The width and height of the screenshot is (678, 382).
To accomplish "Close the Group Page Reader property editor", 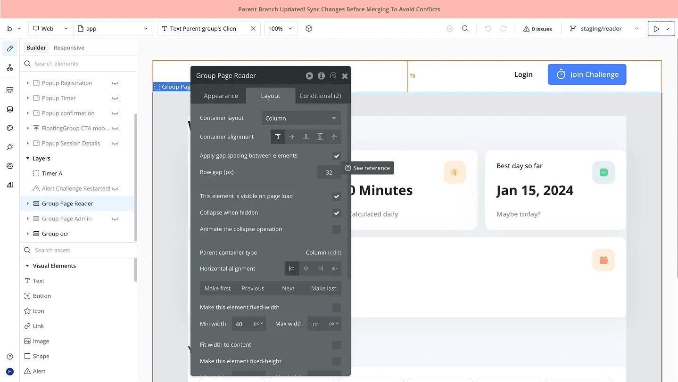I will (x=345, y=76).
